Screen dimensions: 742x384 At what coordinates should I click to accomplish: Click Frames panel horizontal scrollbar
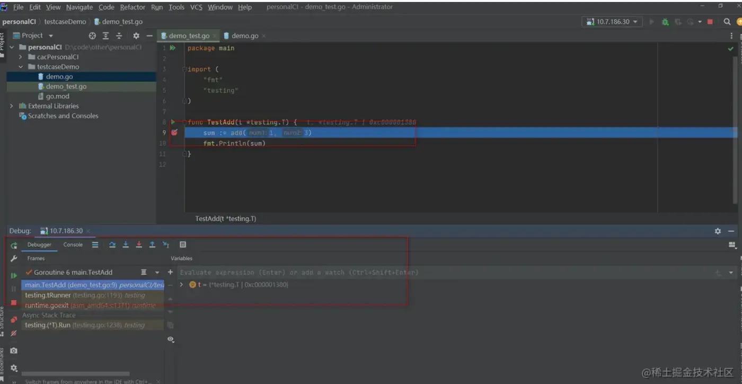point(76,373)
